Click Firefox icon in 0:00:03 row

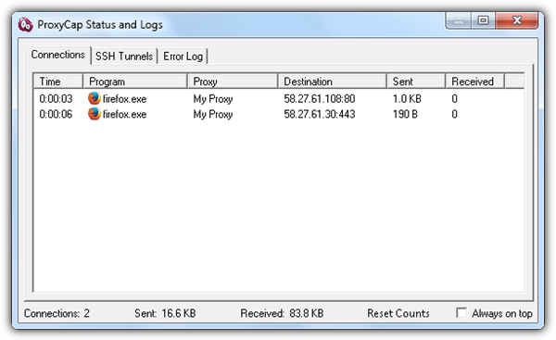(x=94, y=98)
